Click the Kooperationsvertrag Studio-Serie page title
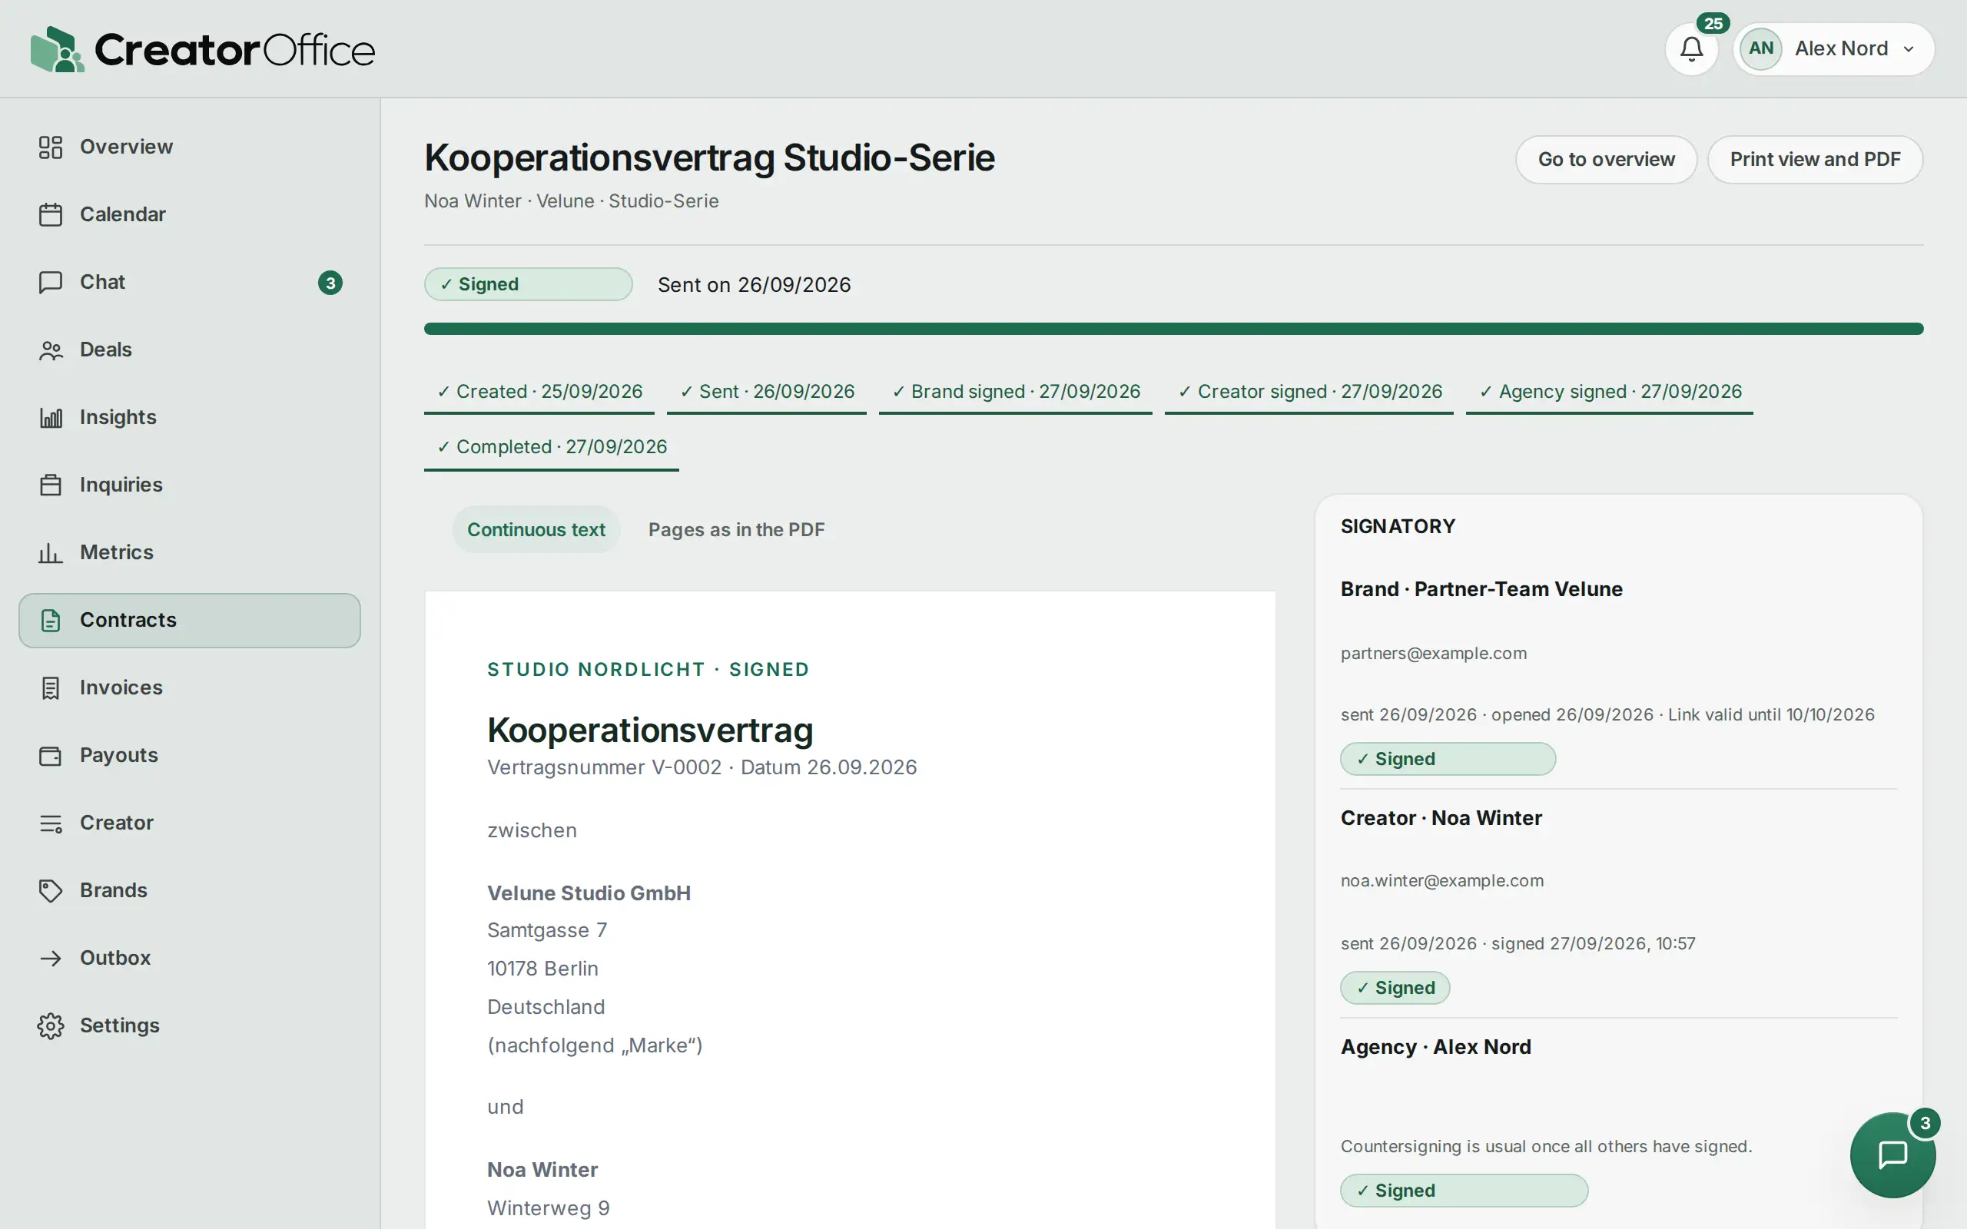This screenshot has height=1229, width=1967. point(708,157)
